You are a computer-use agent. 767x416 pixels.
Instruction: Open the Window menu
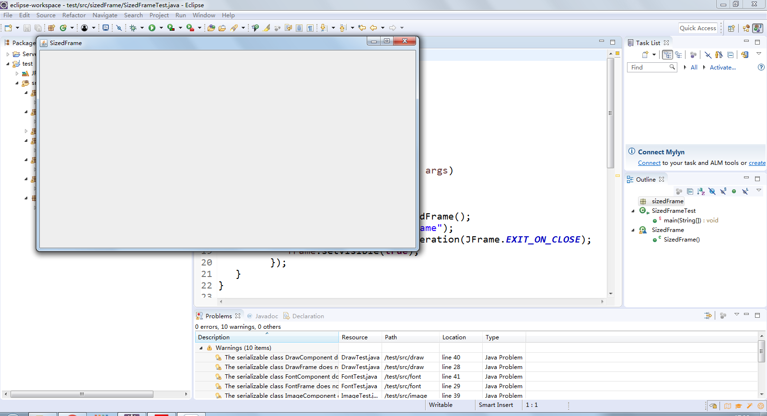tap(204, 15)
